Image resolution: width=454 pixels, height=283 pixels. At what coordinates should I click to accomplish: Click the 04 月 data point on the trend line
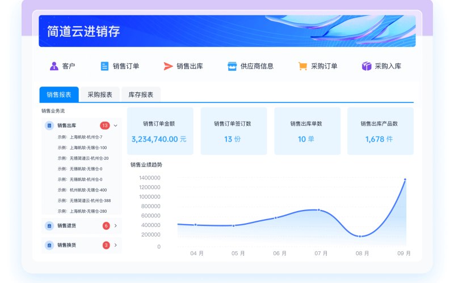coord(195,225)
